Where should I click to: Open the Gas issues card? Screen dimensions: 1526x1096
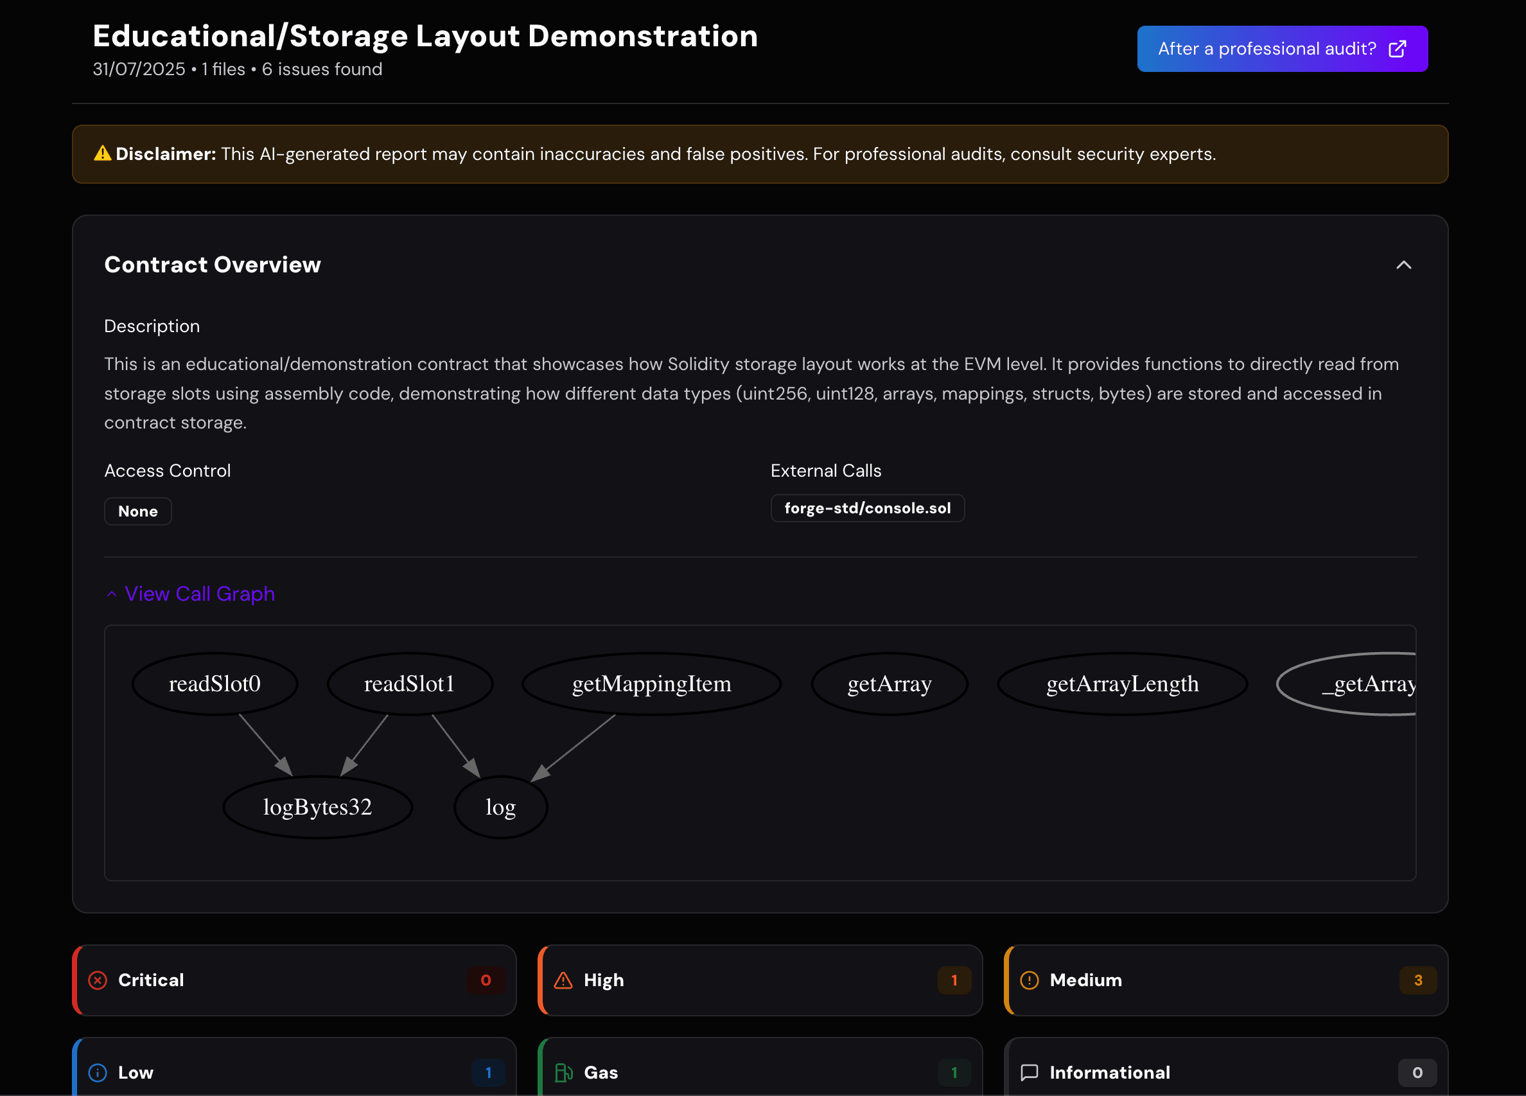pos(760,1066)
